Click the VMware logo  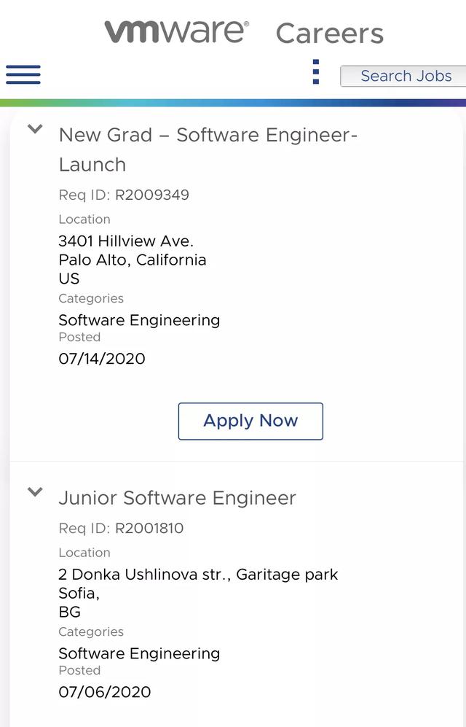[176, 31]
